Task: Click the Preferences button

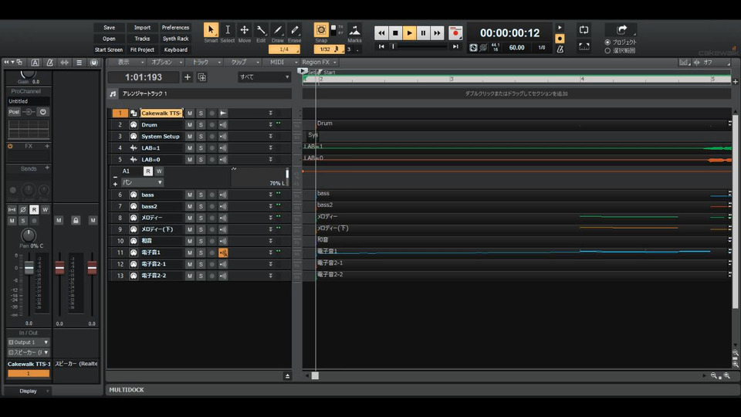Action: click(175, 27)
